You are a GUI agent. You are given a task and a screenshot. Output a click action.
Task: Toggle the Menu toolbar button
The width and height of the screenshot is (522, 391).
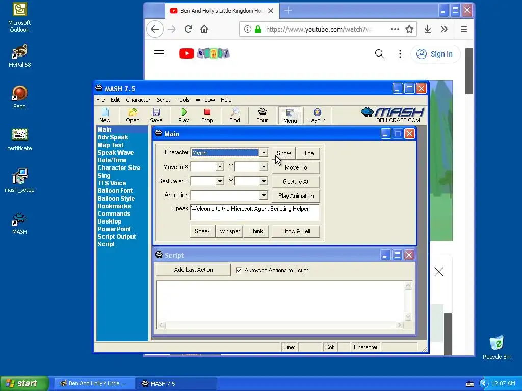290,116
